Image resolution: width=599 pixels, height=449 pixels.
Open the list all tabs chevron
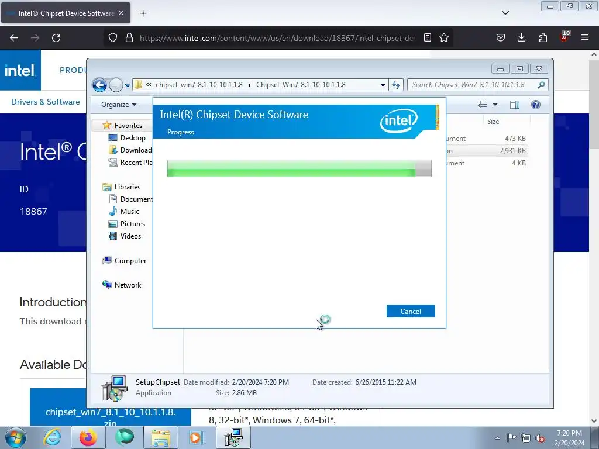tap(505, 13)
